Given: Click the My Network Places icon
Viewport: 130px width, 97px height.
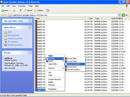Looking at the screenshot, I should (5, 45).
